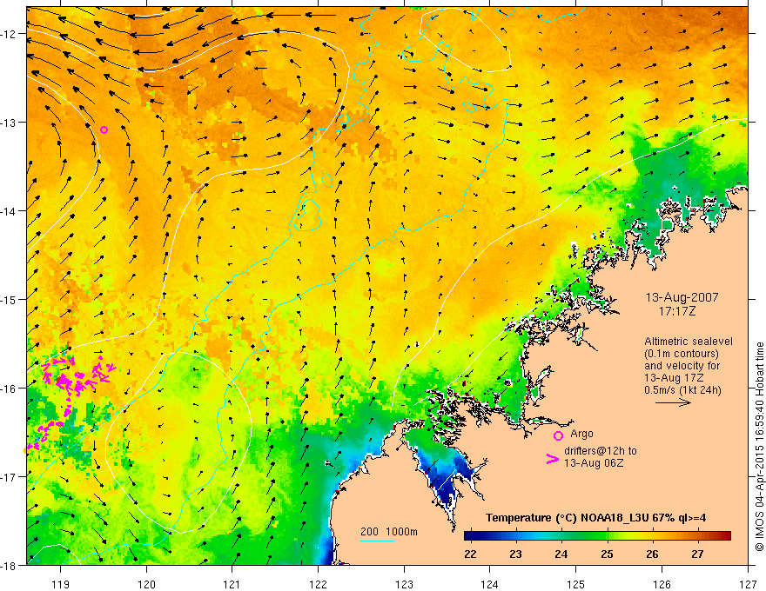Click the colorbar tick label 23

tap(516, 554)
